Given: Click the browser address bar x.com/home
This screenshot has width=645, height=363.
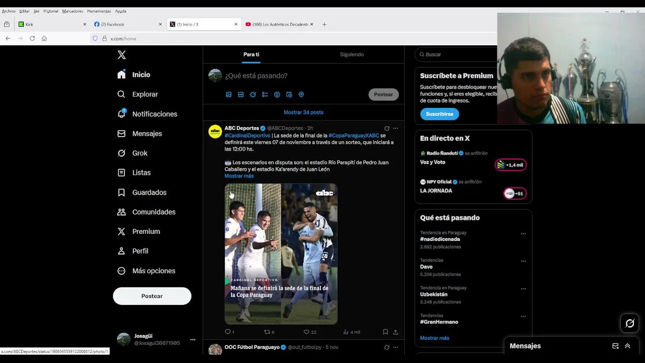Looking at the screenshot, I should pos(292,38).
